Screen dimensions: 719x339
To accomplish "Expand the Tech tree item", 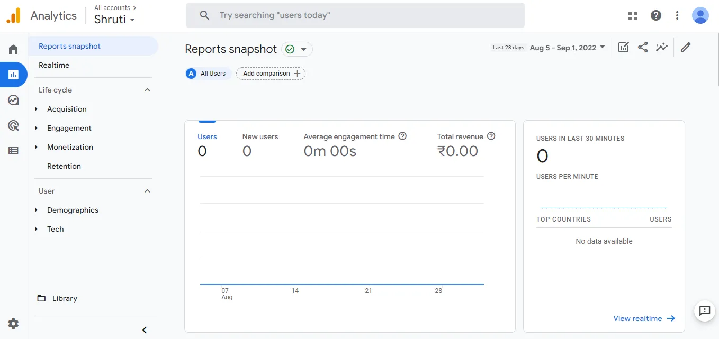I will pyautogui.click(x=37, y=229).
